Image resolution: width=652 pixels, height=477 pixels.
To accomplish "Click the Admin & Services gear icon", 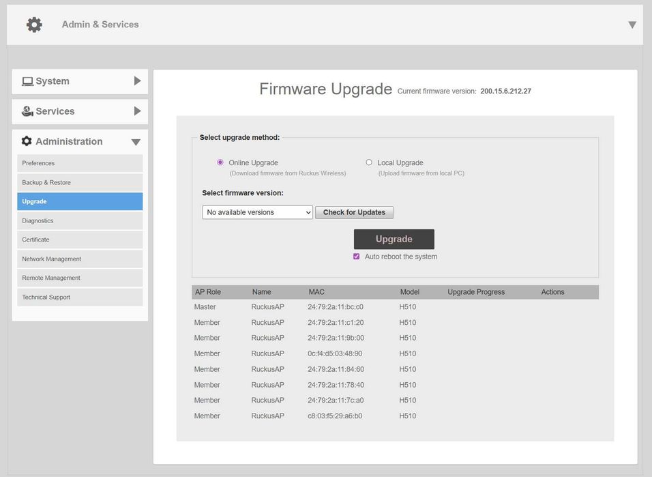I will (x=34, y=25).
